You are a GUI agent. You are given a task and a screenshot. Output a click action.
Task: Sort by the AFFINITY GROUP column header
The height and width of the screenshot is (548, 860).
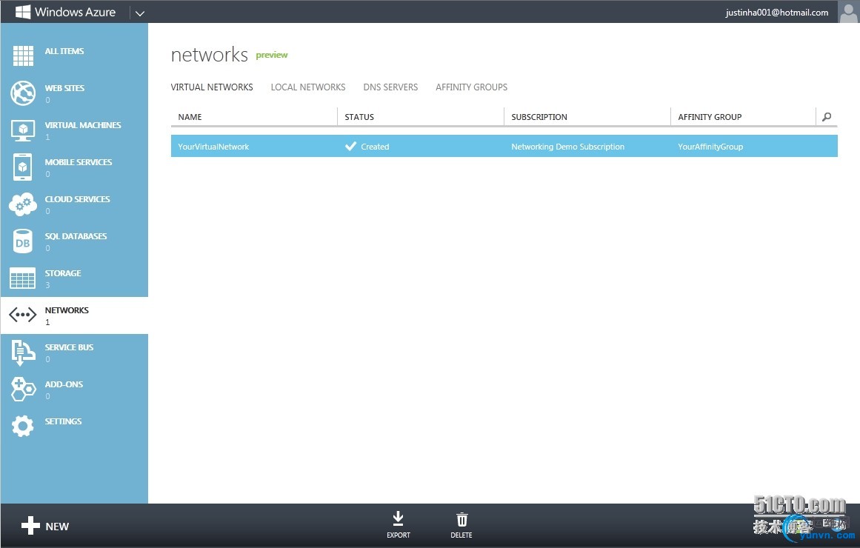point(710,117)
